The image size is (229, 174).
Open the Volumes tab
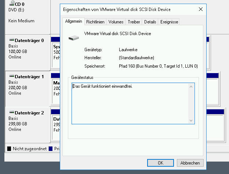[x=116, y=22]
